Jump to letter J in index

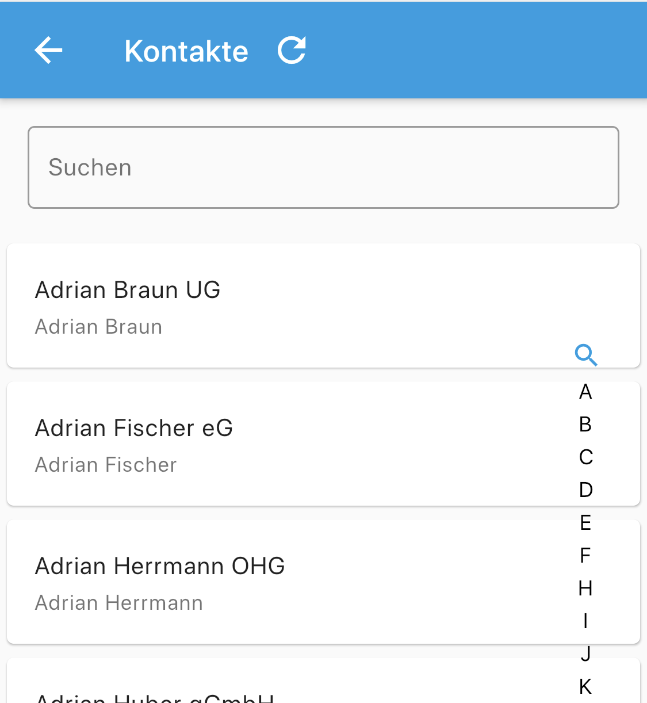(x=585, y=654)
